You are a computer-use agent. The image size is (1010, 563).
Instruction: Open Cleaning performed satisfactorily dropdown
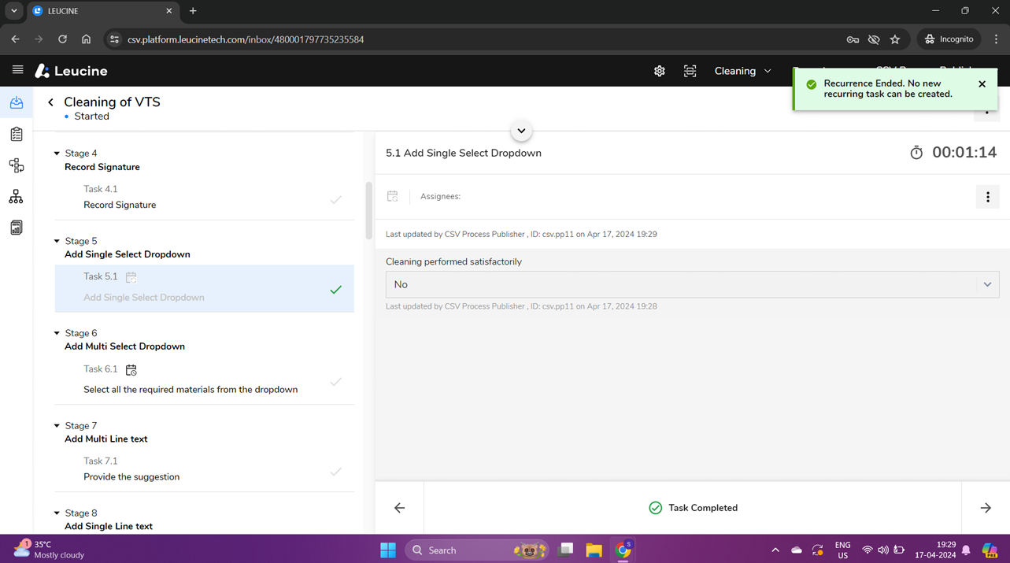[x=693, y=284]
